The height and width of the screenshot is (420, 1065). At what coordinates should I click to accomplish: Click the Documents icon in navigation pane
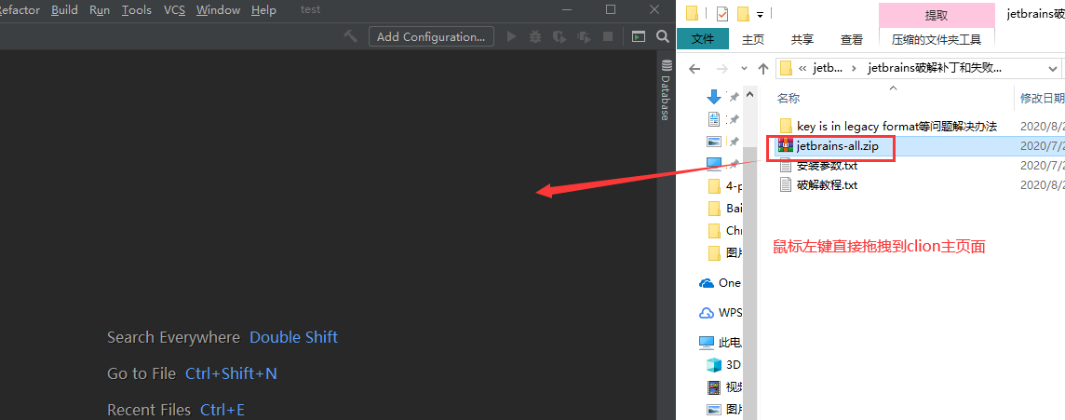click(714, 119)
